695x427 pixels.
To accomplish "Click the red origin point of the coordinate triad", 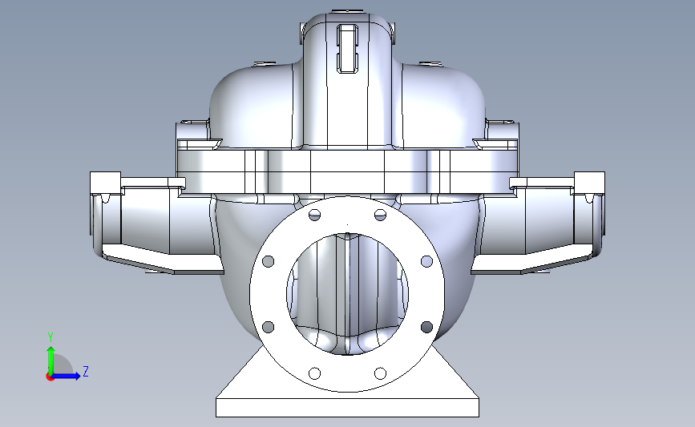I will (x=50, y=377).
